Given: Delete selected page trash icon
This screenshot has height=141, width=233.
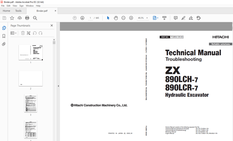Looking at the screenshot, I should coord(23,33).
